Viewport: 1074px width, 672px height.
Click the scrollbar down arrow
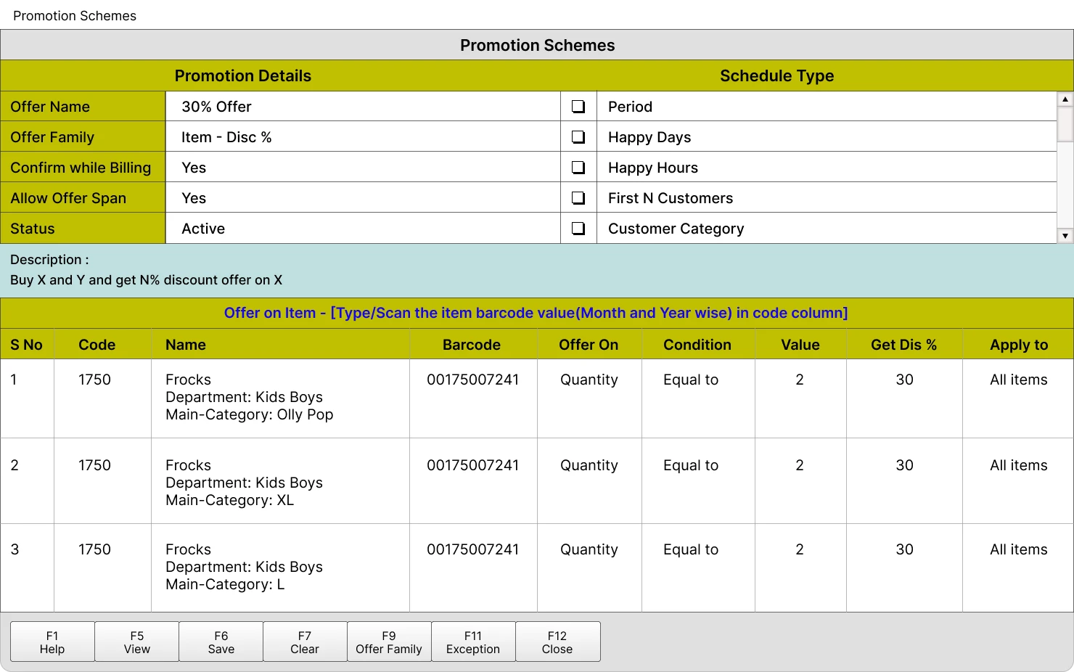[x=1065, y=235]
